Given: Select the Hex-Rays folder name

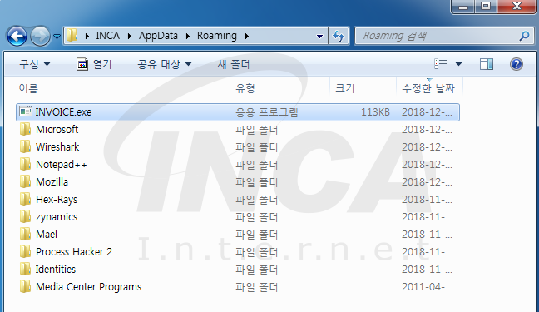Looking at the screenshot, I should coord(57,200).
